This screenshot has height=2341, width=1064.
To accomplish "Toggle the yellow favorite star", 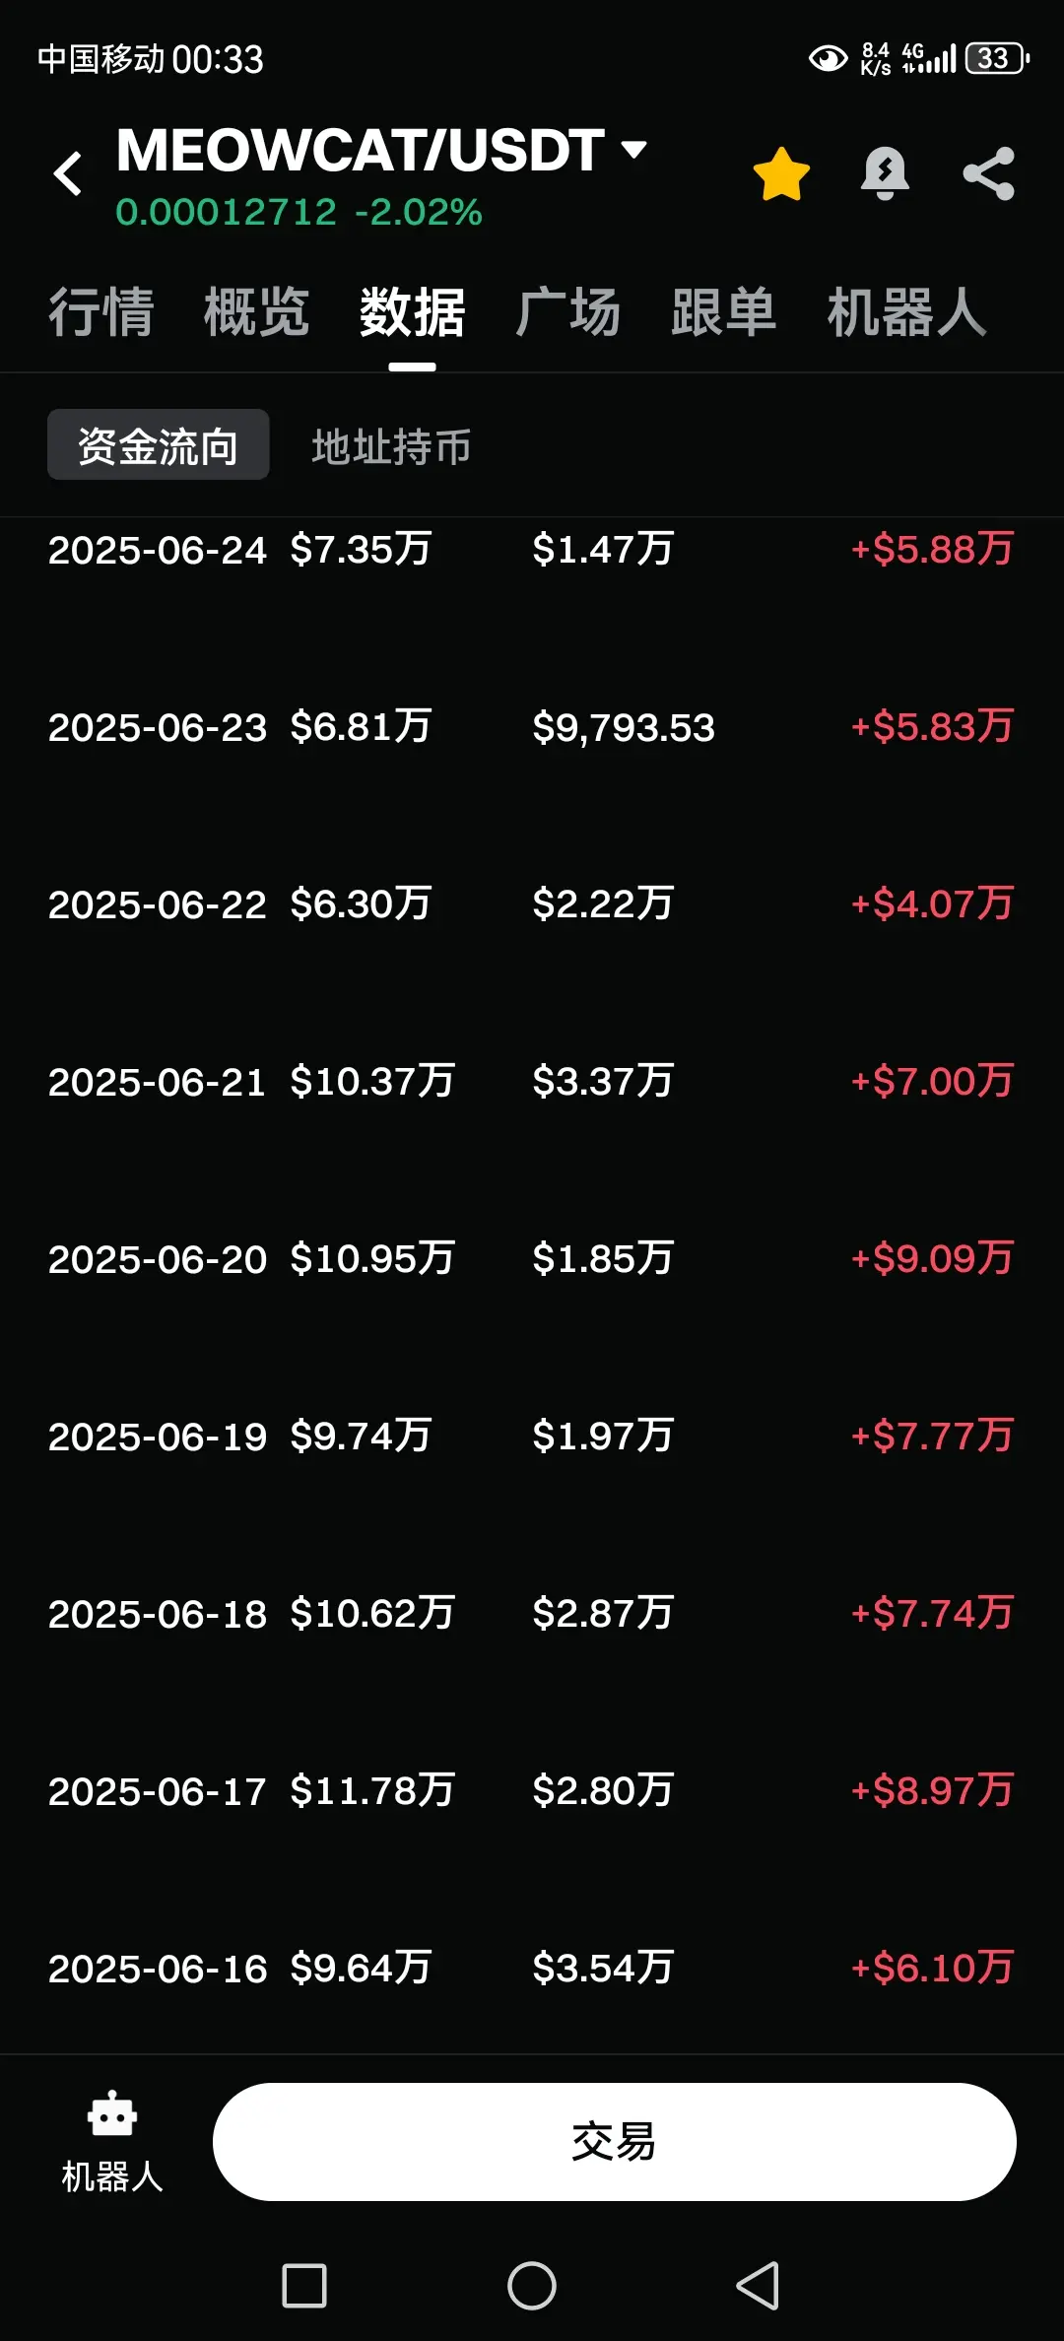I will click(x=781, y=173).
